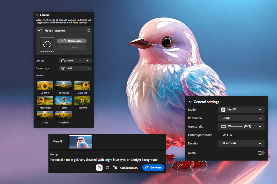The width and height of the screenshot is (277, 184).
Task: Click View All in the prompt panel
Action: coord(58,141)
